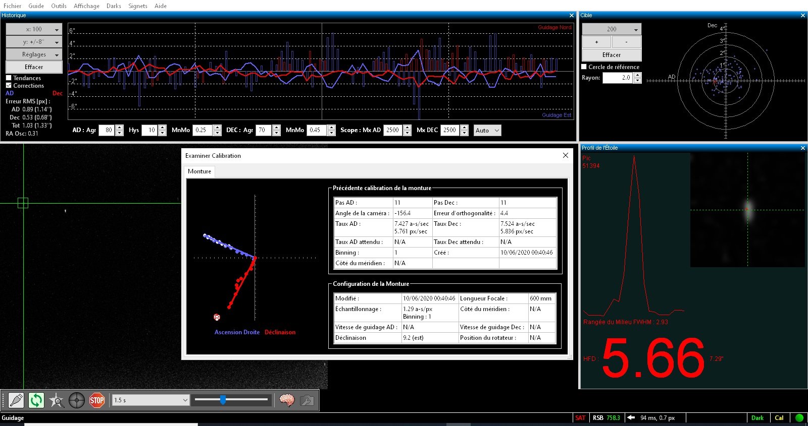Click Effacer button in Cible panel
This screenshot has width=808, height=426.
612,55
